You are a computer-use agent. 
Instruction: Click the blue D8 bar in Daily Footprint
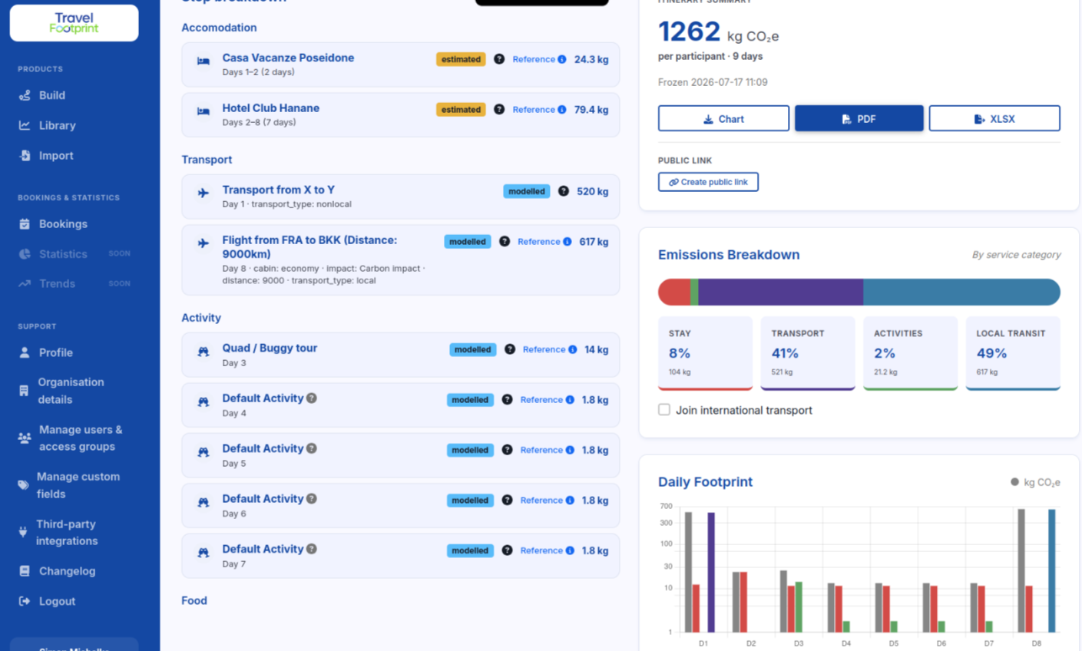coord(1052,570)
